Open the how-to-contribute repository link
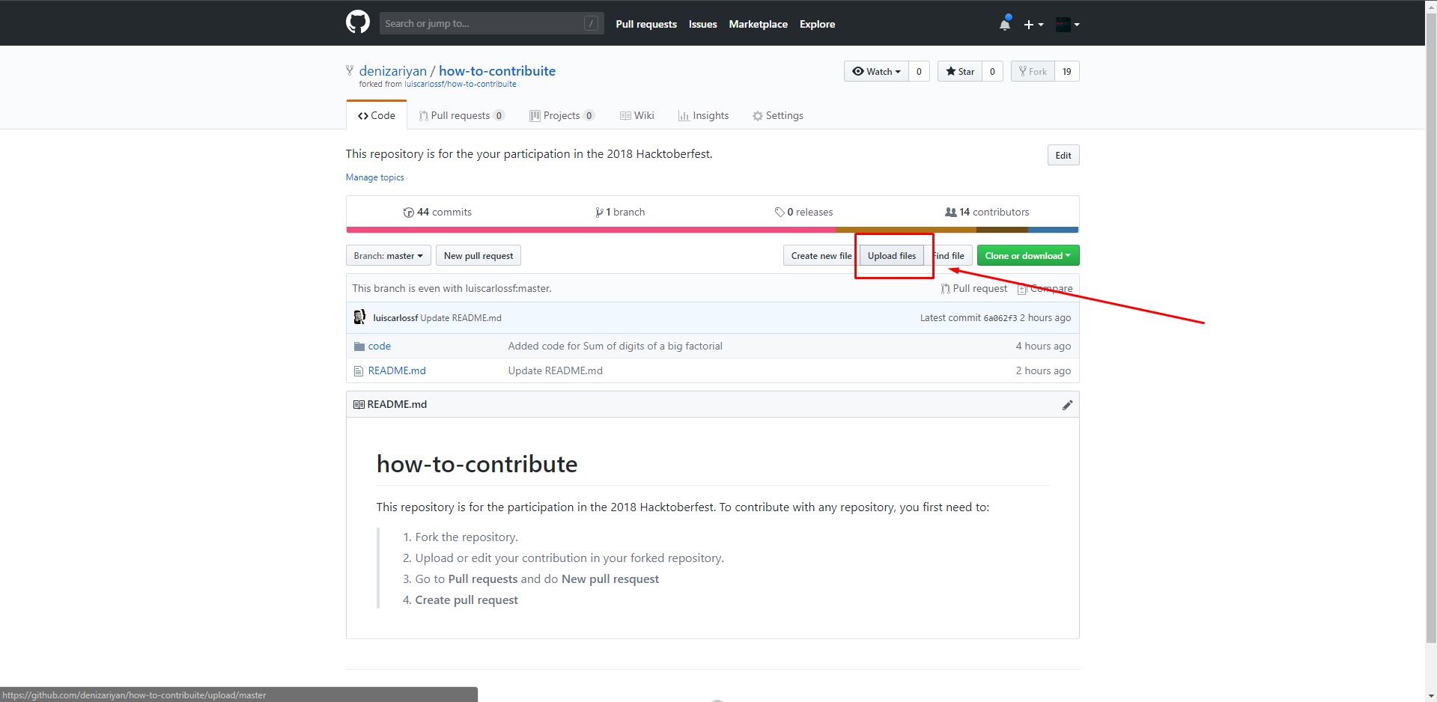Screen dimensions: 1437x702 [x=497, y=71]
